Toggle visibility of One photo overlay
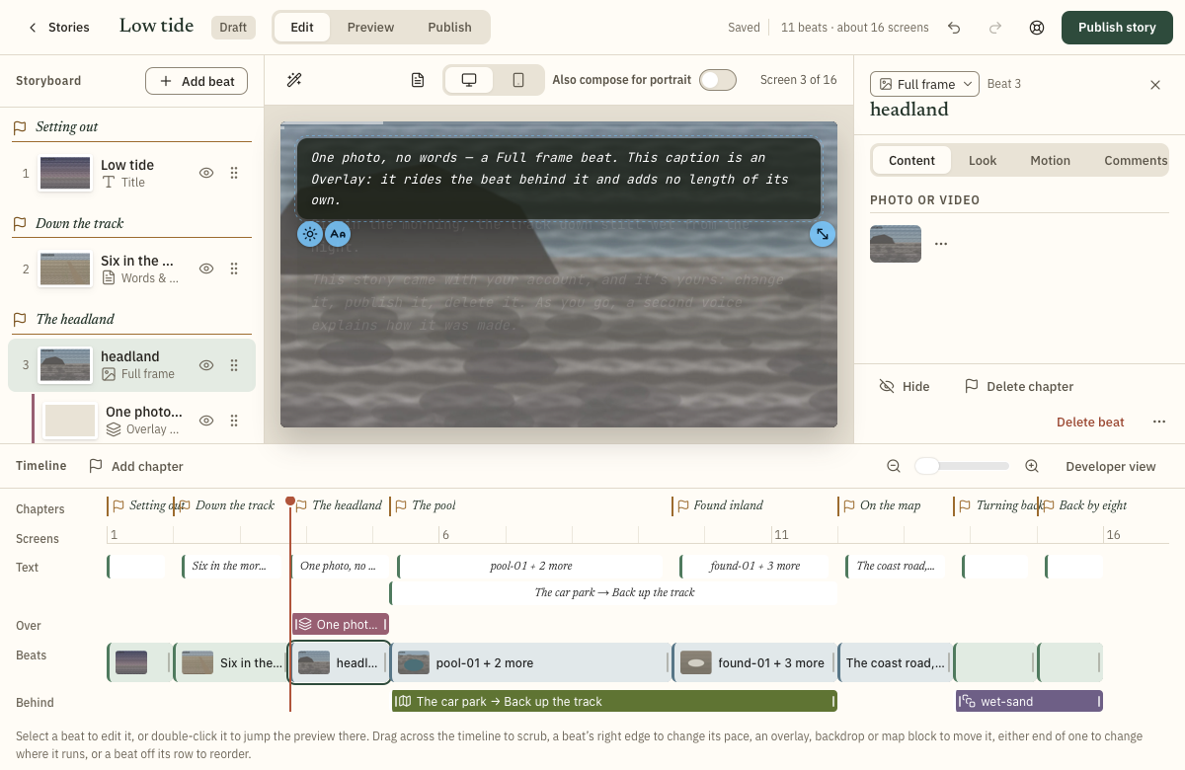The image size is (1185, 770). 206,421
